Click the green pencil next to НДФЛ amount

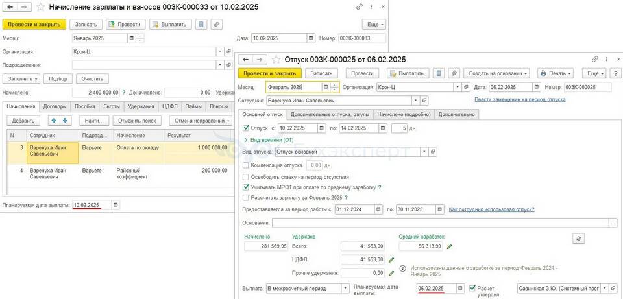[x=391, y=260]
